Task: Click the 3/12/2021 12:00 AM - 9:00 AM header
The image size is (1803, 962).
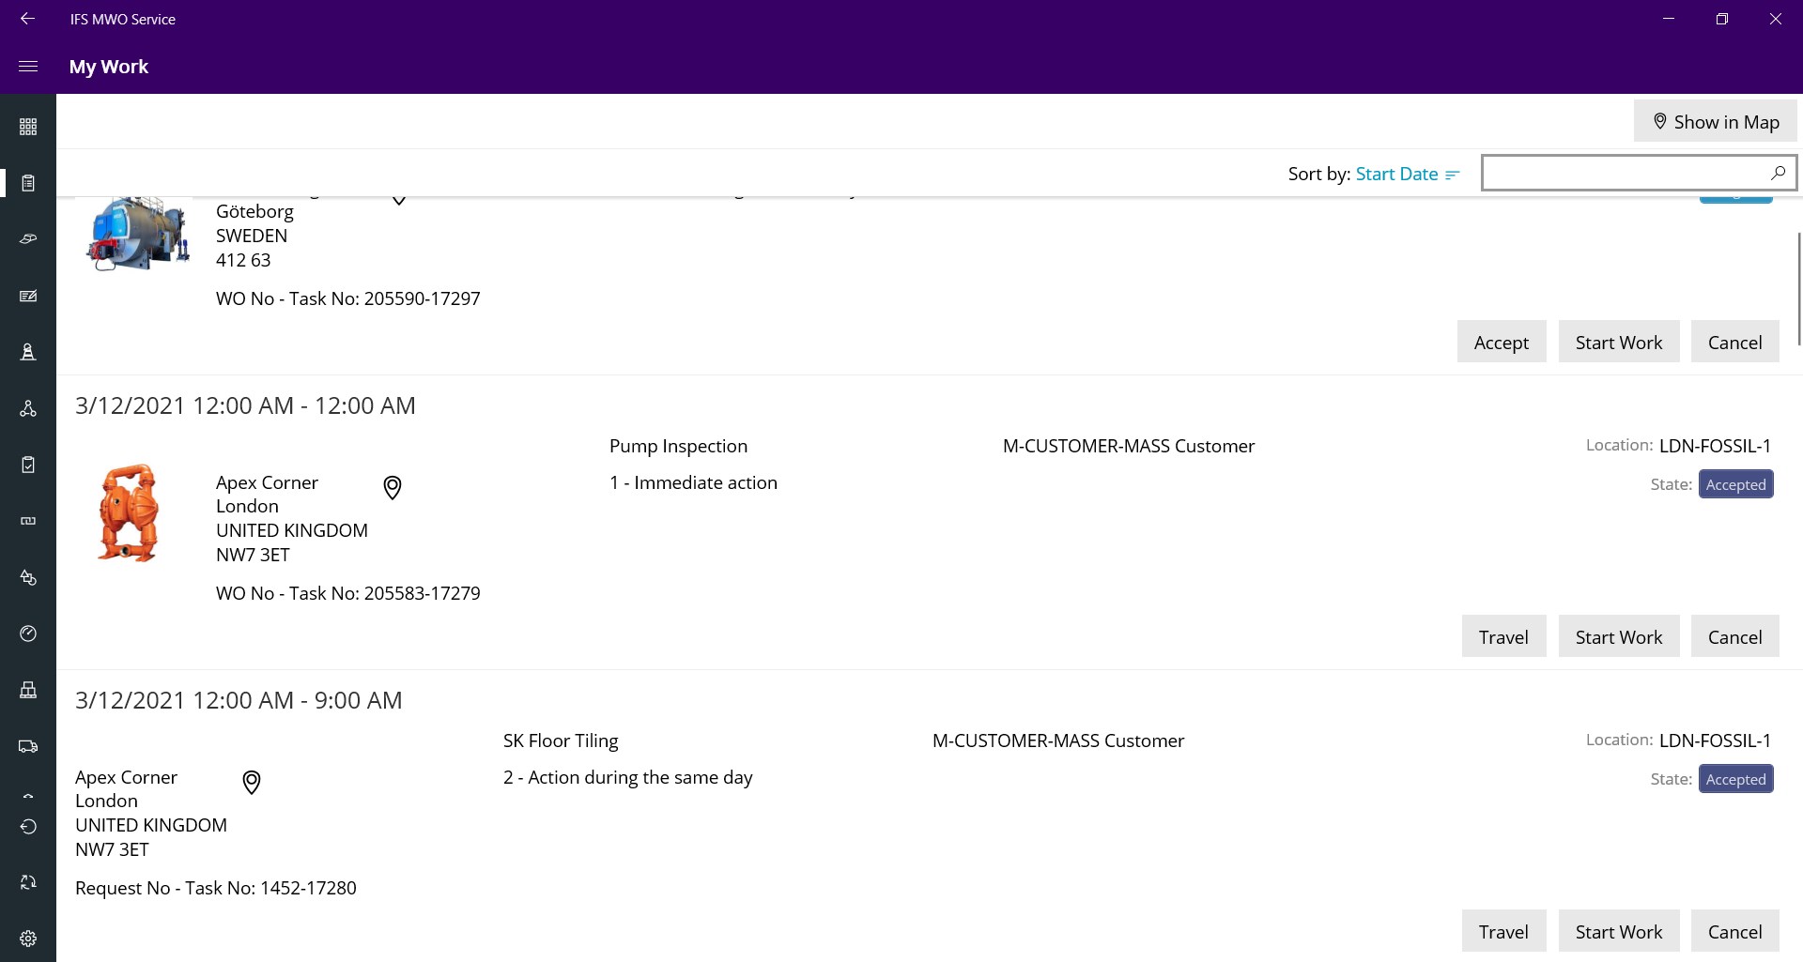Action: [239, 700]
